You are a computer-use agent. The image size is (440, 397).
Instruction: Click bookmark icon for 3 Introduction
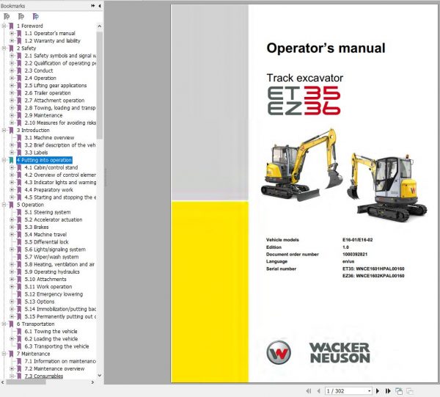[x=11, y=131]
